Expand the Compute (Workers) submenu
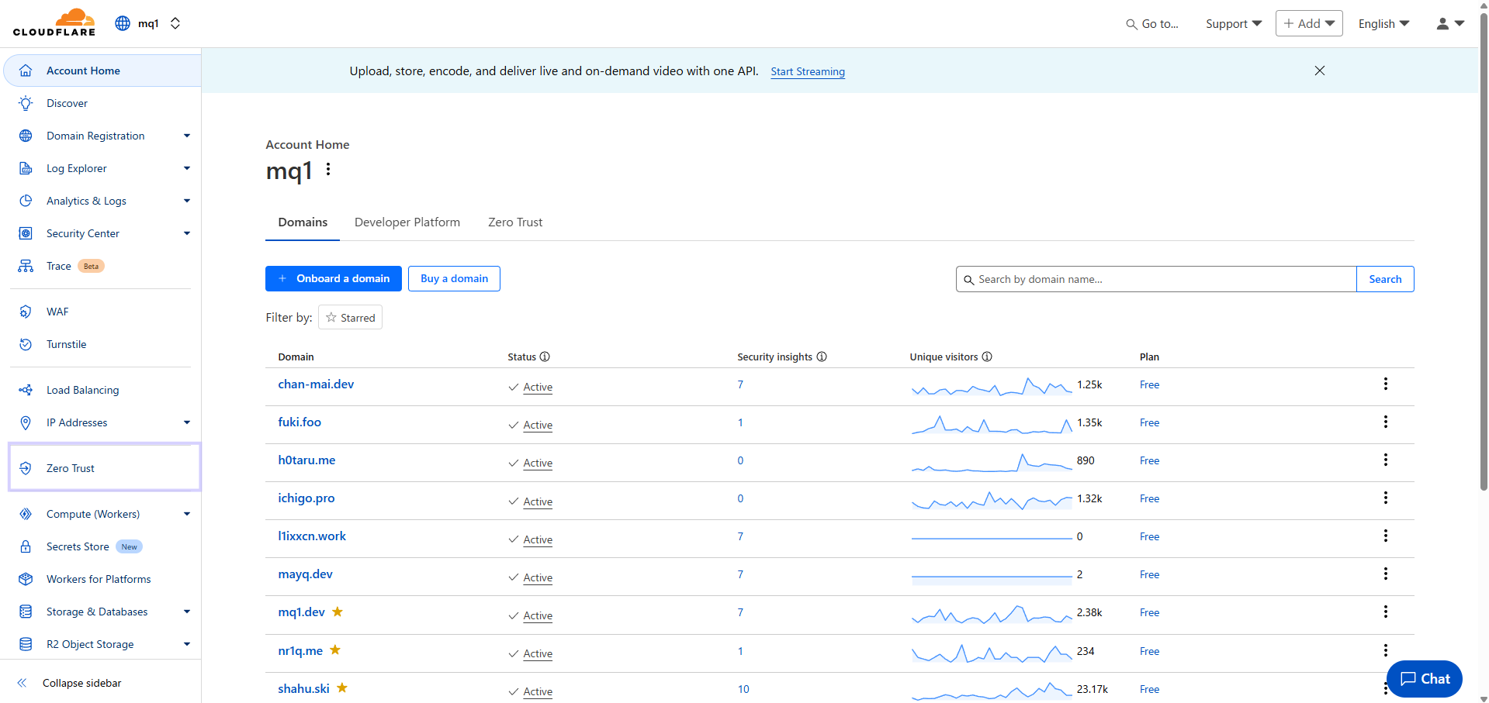Image resolution: width=1489 pixels, height=703 pixels. click(187, 514)
